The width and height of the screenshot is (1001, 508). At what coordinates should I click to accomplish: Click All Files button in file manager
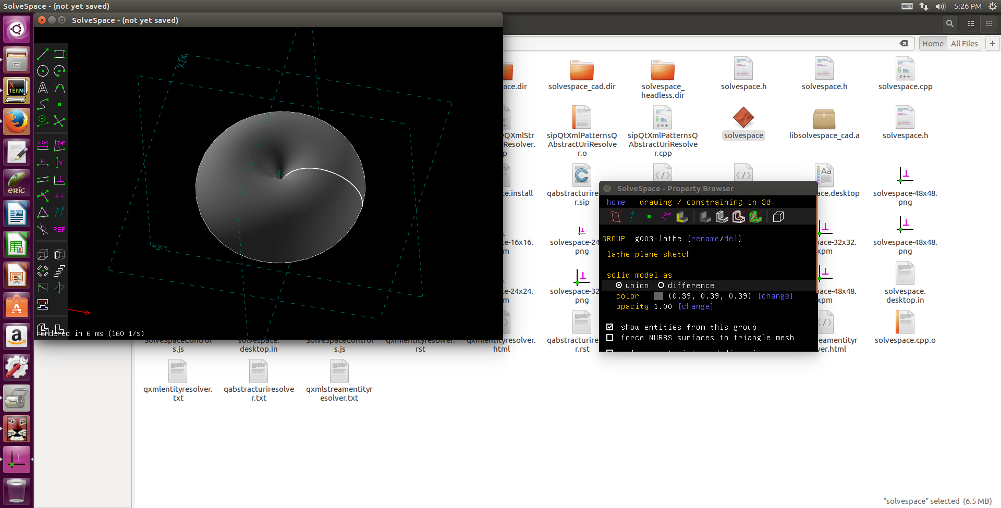coord(964,44)
